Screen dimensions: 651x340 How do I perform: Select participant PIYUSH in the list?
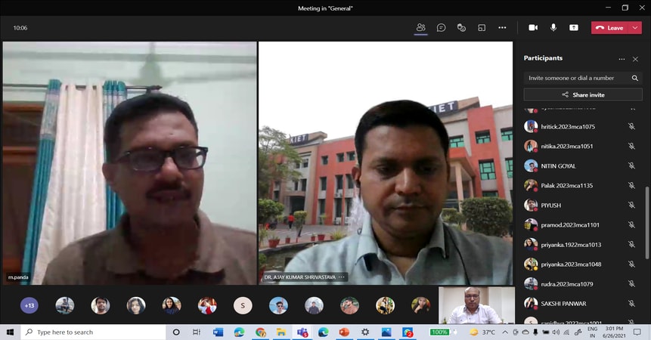(x=551, y=206)
